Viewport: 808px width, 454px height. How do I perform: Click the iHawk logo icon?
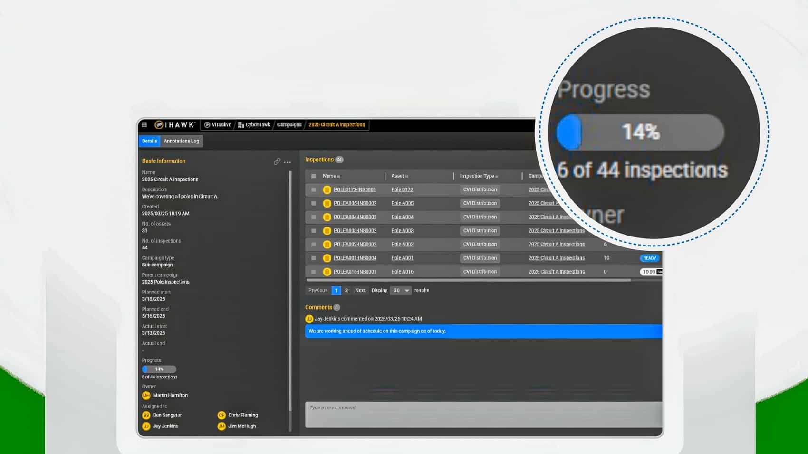coord(159,125)
